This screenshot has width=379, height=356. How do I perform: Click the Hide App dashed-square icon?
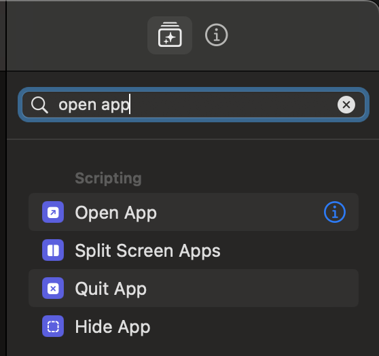(53, 326)
